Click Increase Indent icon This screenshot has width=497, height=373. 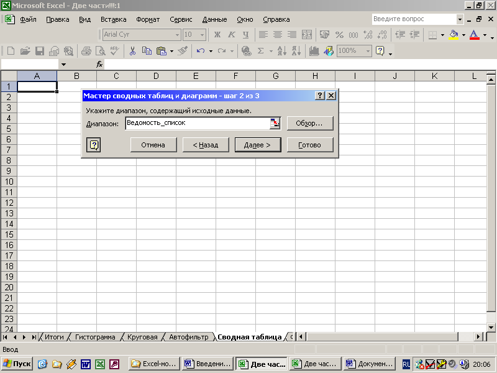(414, 35)
